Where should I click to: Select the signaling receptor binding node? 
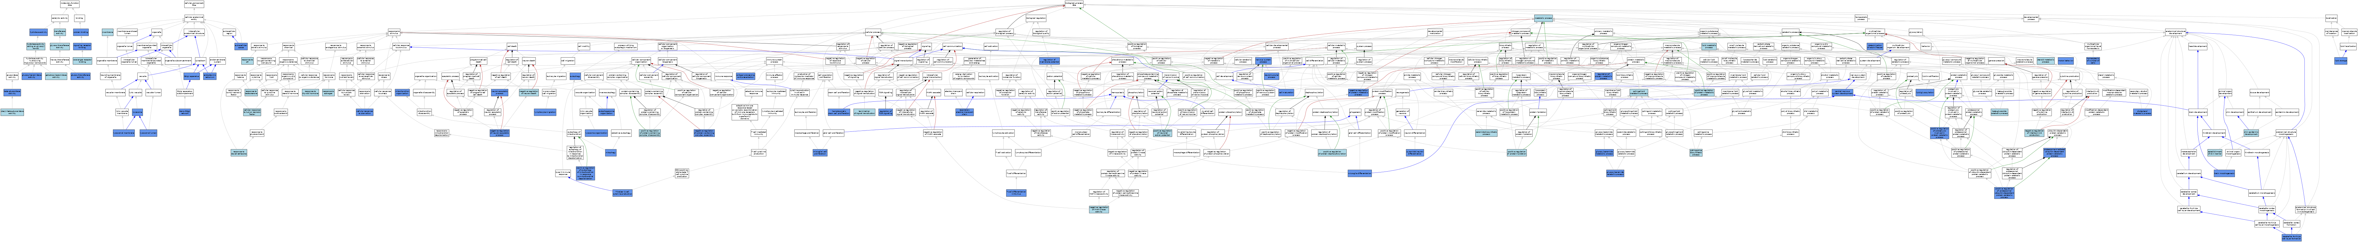[82, 47]
